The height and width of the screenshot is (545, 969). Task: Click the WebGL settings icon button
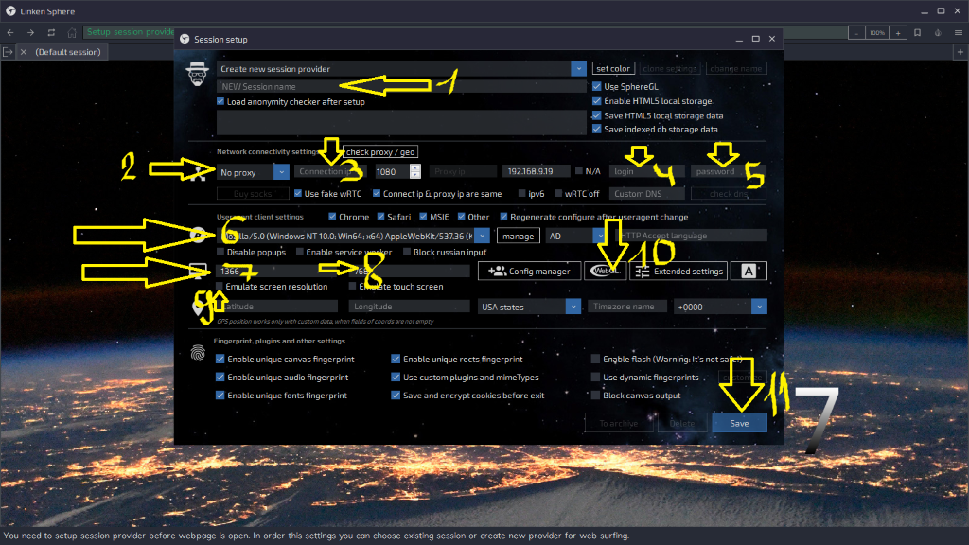[605, 271]
